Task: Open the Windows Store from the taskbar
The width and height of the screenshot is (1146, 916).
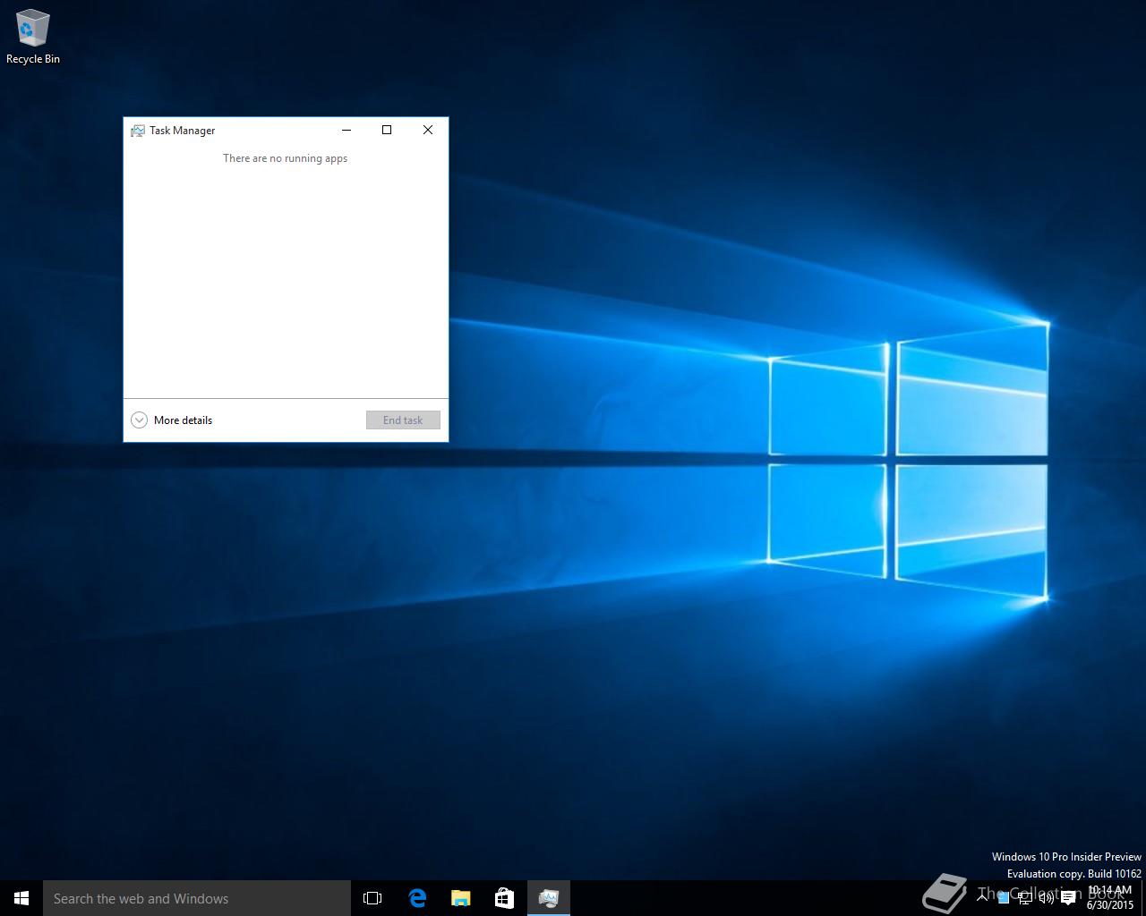Action: 504,898
